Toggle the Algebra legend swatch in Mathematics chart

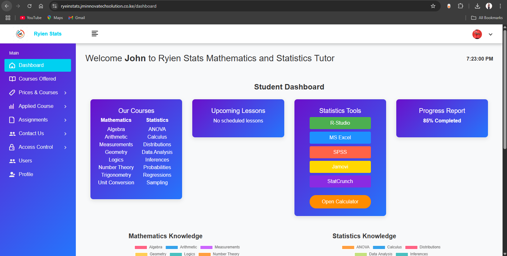(x=141, y=247)
